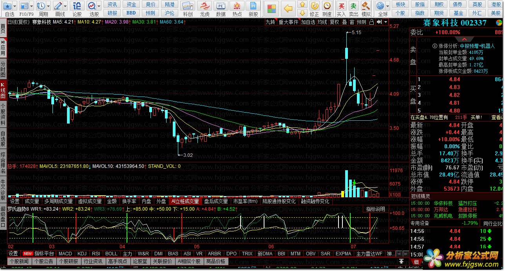Open the 龙虎 dragon-tiger list icon
Image resolution: width=505 pixels, height=271 pixels.
click(x=205, y=6)
